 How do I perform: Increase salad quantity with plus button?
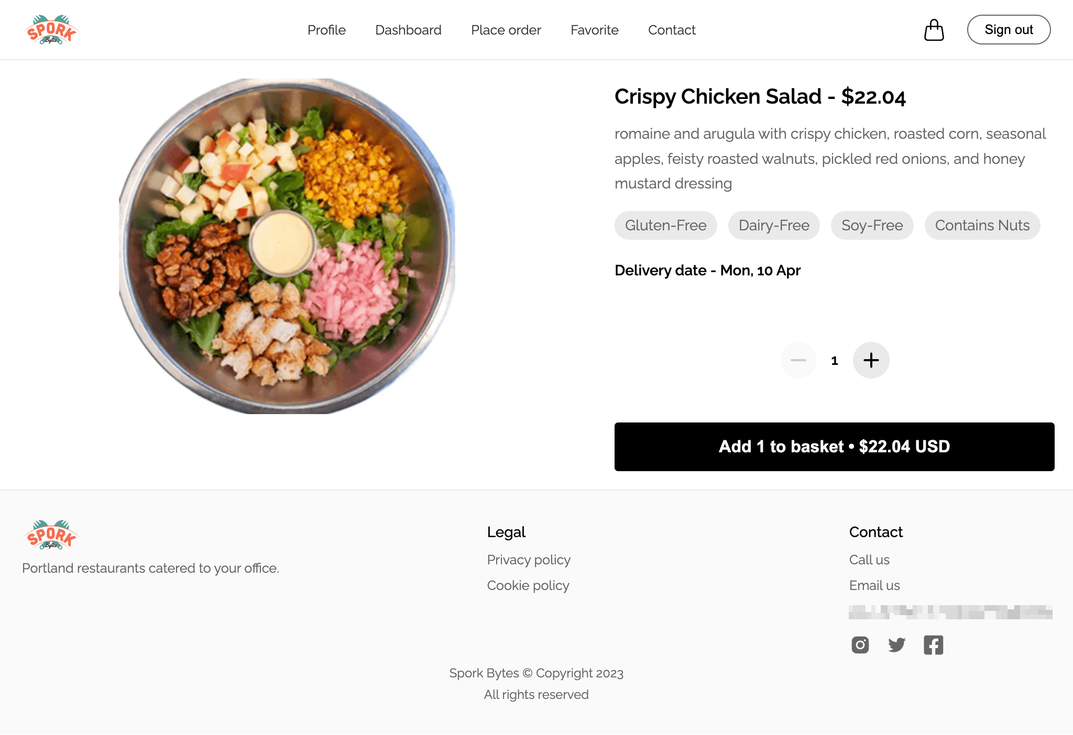pyautogui.click(x=871, y=360)
